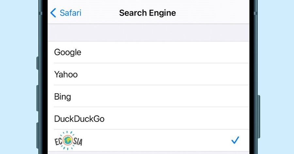
Task: Click the blue checkmark beside Ecosia
Action: coord(235,140)
